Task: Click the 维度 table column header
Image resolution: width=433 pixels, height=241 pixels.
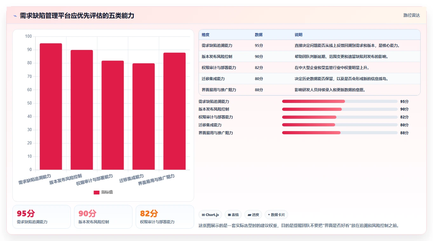Action: click(206, 35)
